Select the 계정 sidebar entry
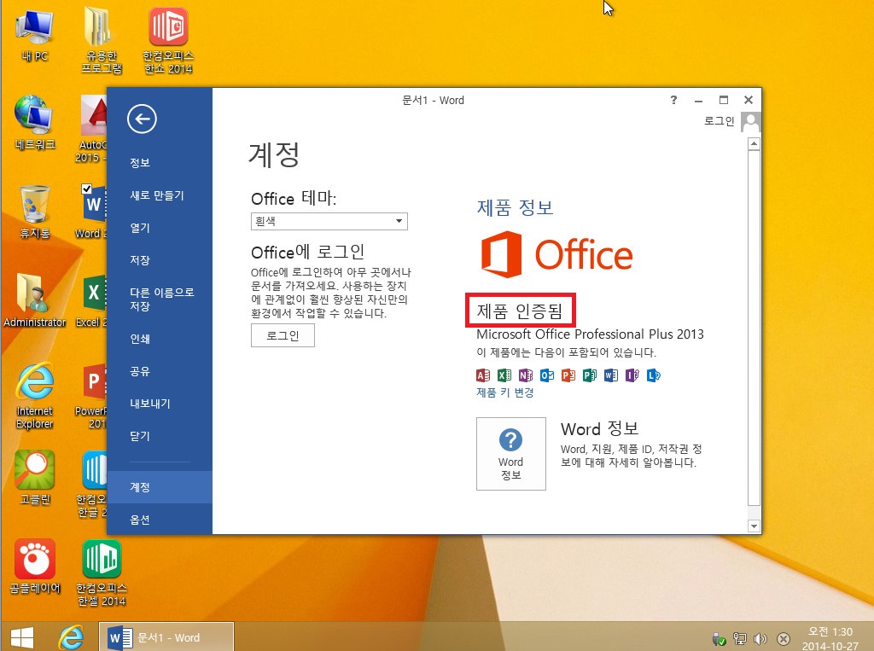Image resolution: width=874 pixels, height=651 pixels. 160,487
